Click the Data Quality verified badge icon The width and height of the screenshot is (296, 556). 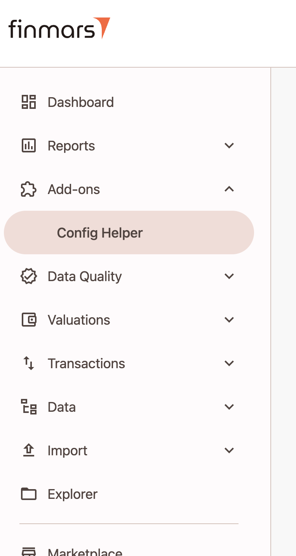[28, 276]
